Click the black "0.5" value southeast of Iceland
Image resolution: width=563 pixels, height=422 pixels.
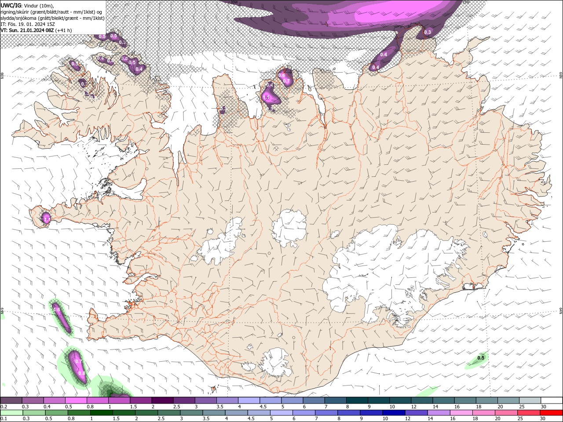(x=481, y=358)
